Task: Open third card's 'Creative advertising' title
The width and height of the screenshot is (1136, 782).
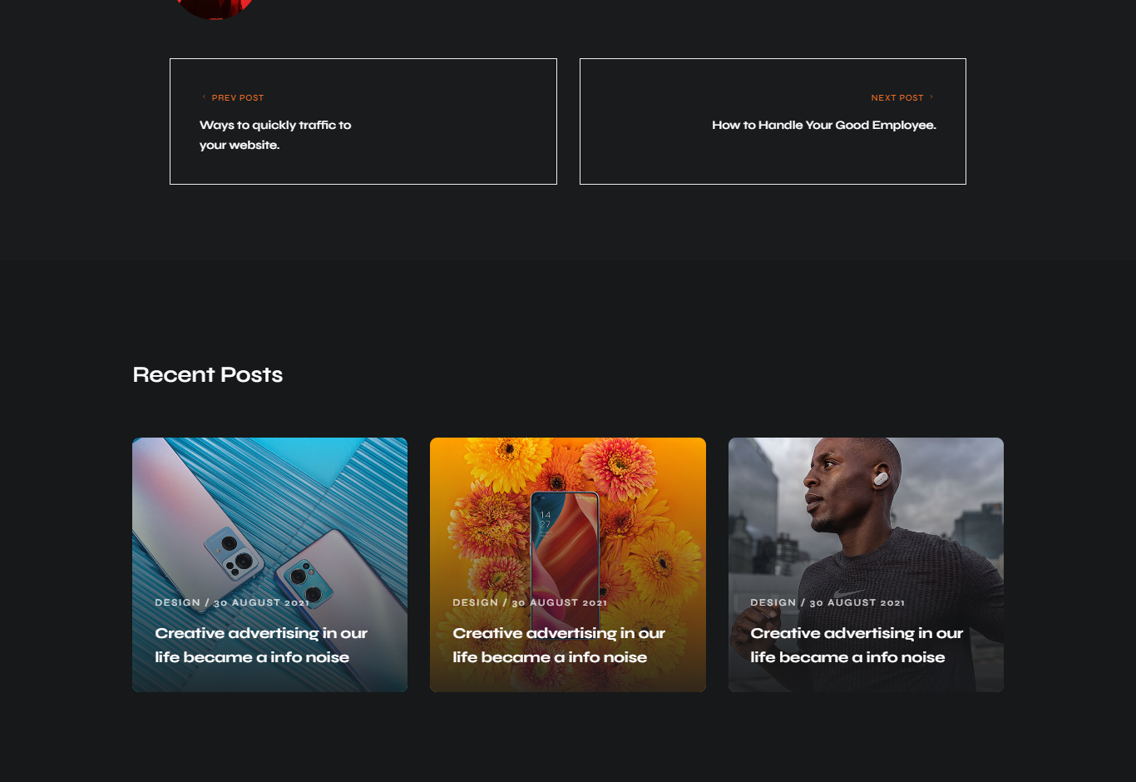Action: click(857, 645)
